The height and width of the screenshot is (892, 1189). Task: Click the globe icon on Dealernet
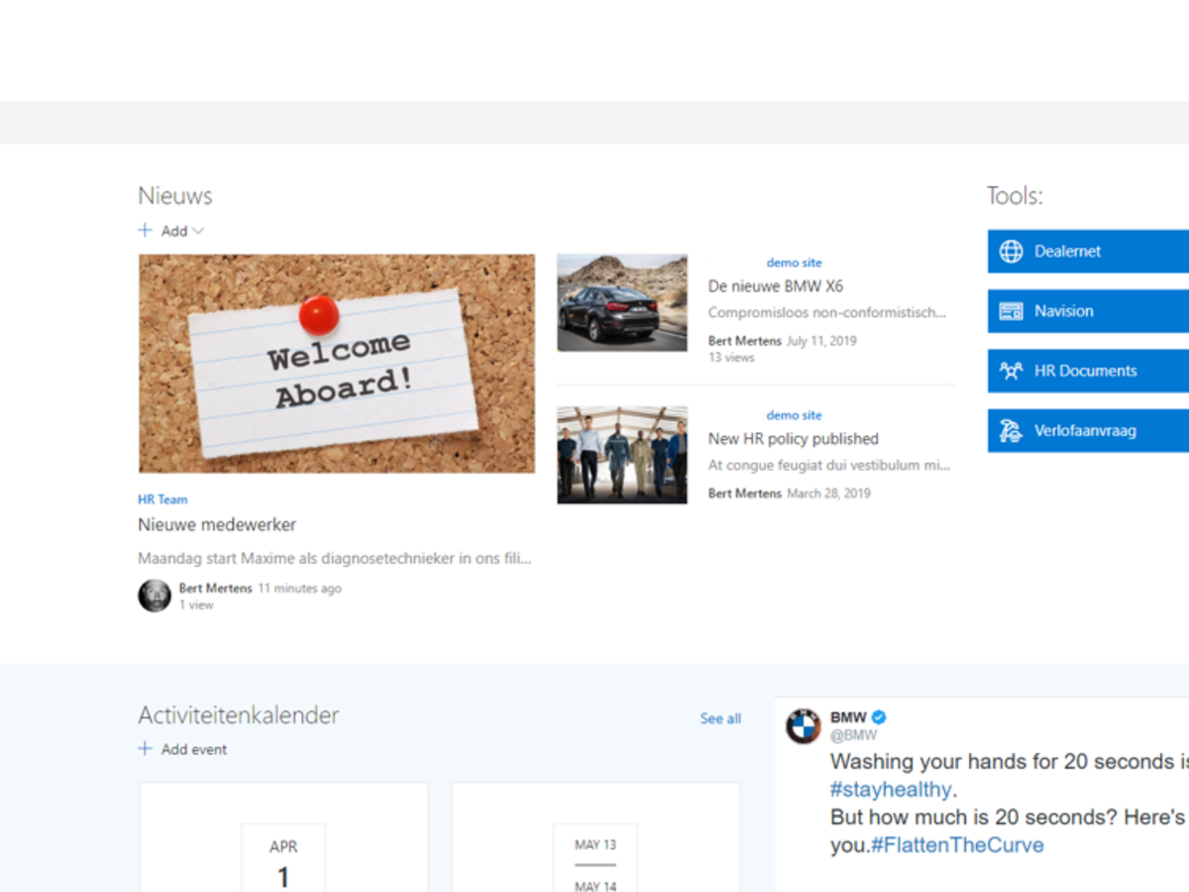point(1011,252)
